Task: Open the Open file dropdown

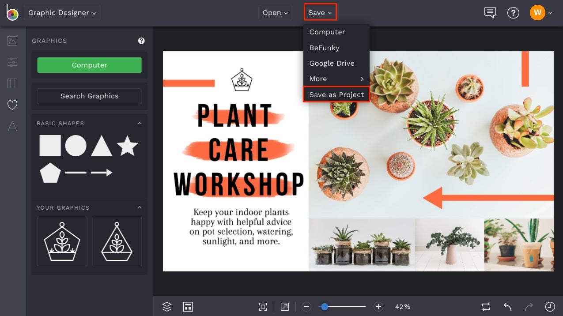Action: (275, 12)
